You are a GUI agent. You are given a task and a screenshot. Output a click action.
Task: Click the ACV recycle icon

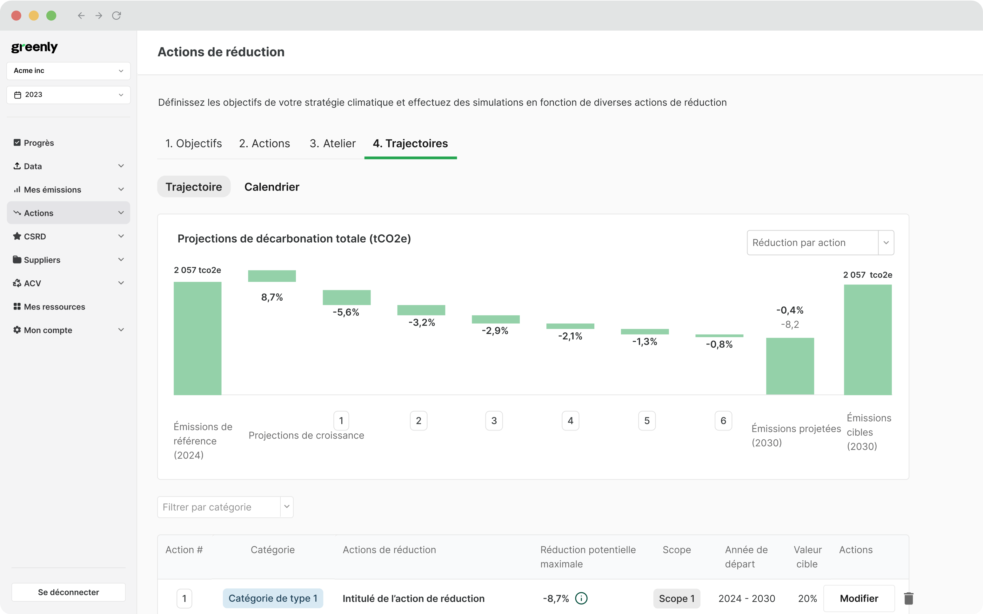(17, 283)
